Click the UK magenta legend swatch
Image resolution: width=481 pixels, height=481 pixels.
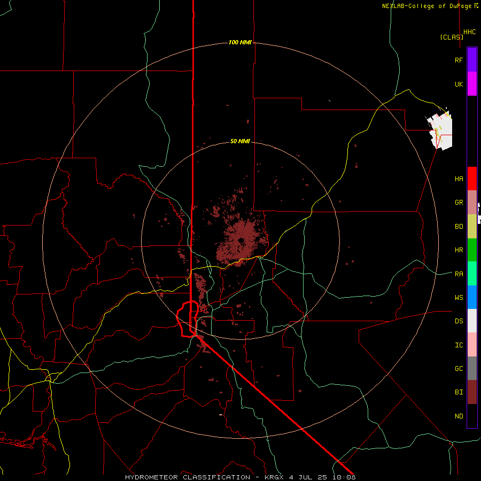(x=472, y=84)
